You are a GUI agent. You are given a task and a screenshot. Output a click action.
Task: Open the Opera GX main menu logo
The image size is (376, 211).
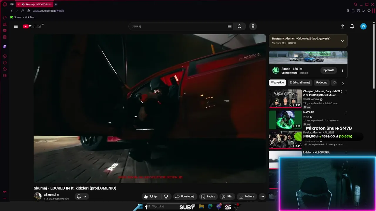tap(5, 4)
